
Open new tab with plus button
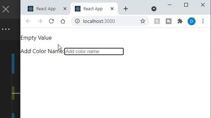point(126,9)
